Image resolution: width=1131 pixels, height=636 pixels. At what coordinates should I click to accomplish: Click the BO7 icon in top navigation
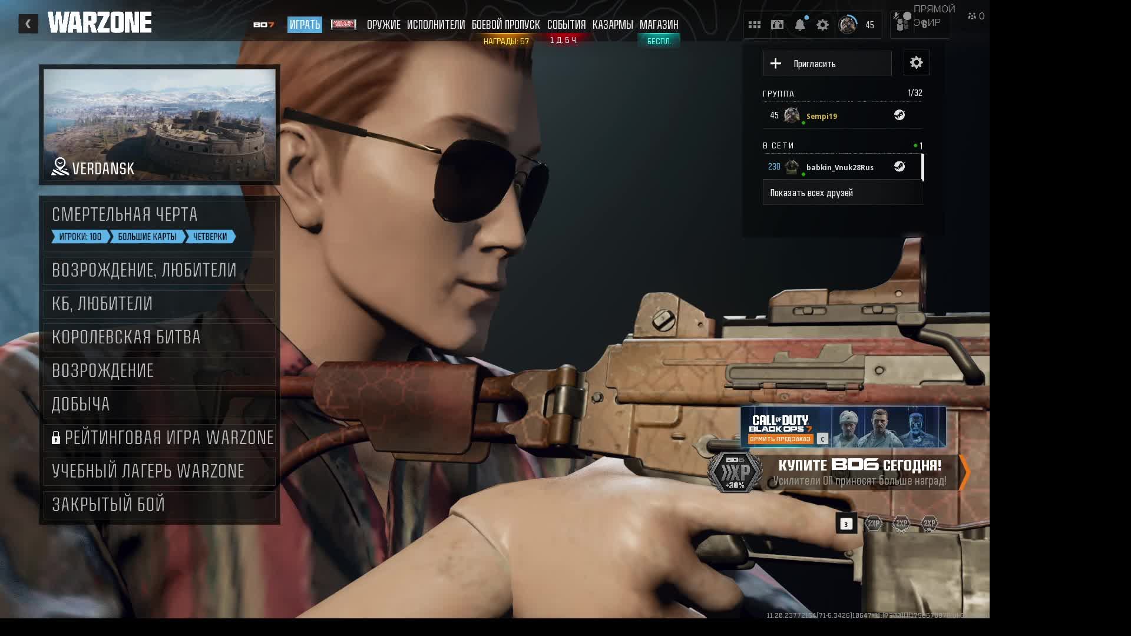(263, 25)
